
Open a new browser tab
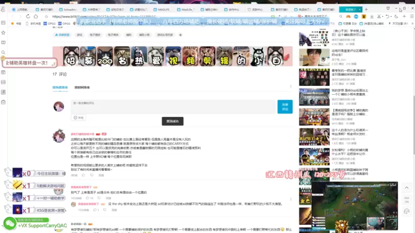[366, 9]
